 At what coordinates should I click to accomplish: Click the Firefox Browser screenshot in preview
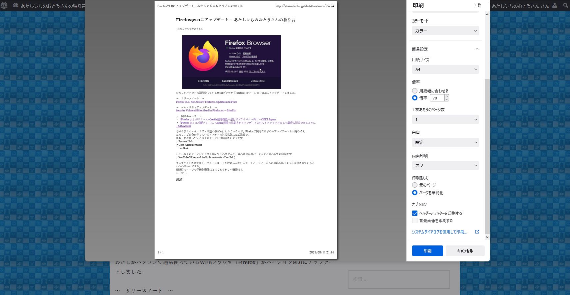(232, 62)
